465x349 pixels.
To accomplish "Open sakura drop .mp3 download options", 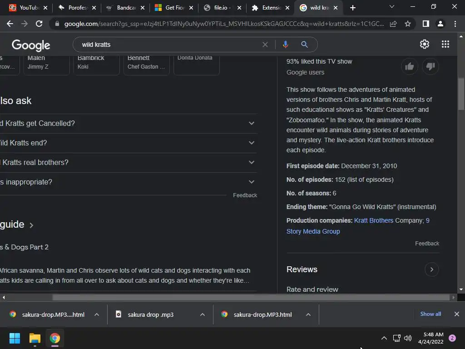I will click(x=203, y=314).
